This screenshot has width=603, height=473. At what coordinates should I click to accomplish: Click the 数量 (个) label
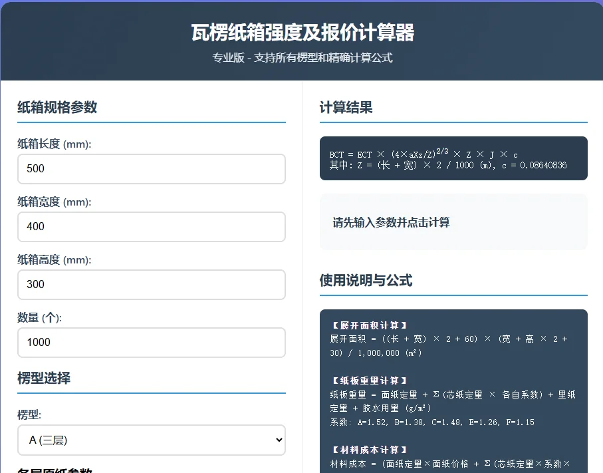click(x=40, y=317)
